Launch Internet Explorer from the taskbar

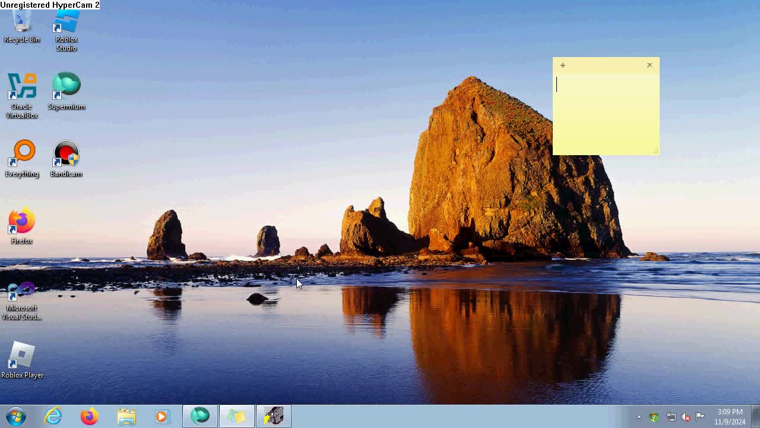(x=53, y=416)
